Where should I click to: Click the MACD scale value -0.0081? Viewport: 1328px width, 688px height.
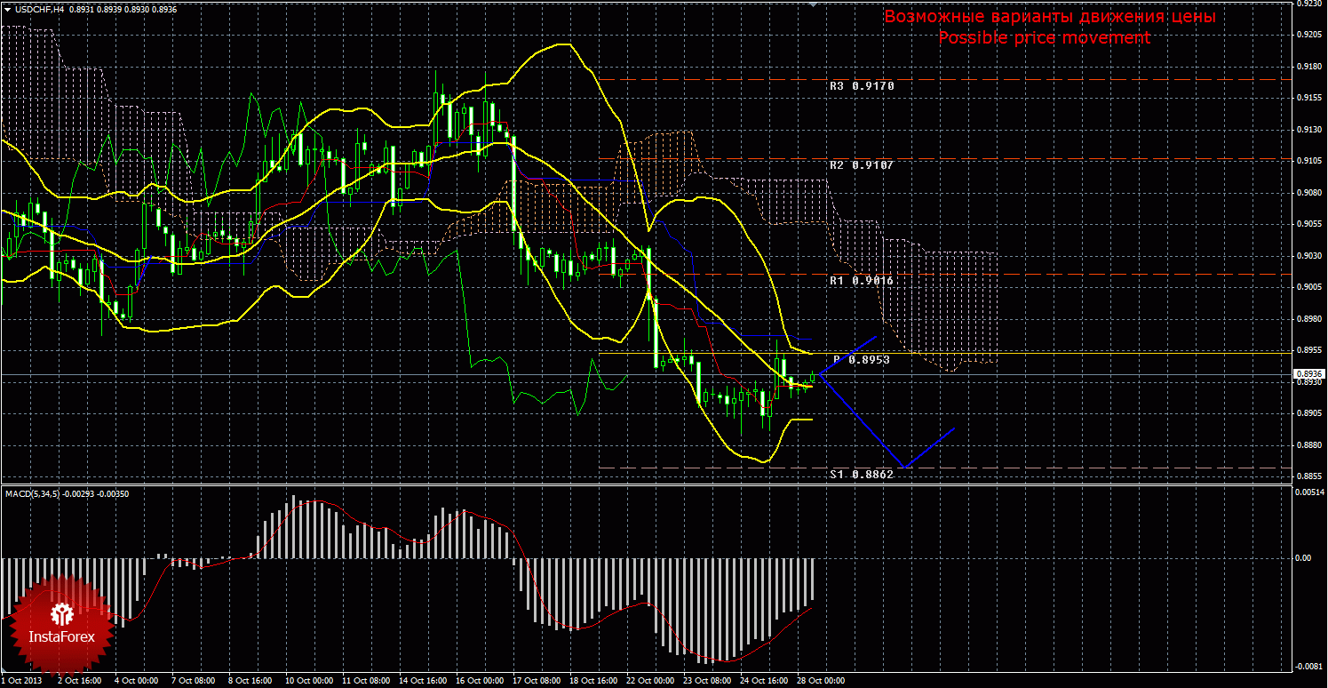point(1310,667)
